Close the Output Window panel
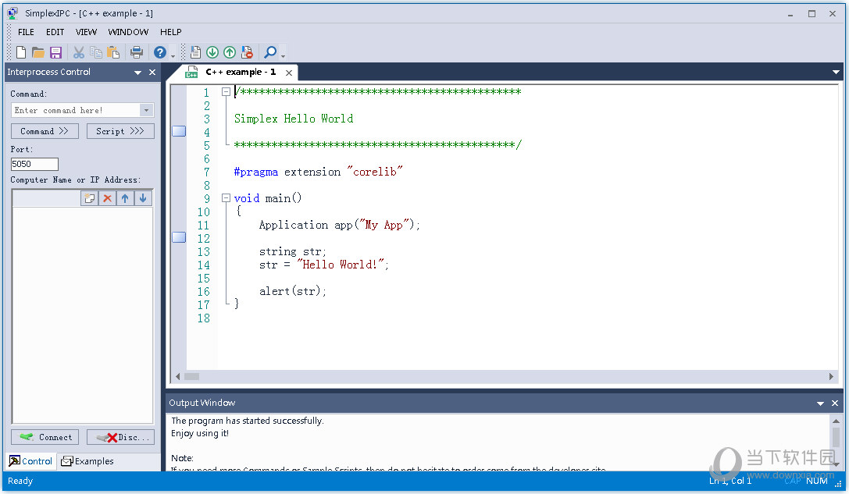The height and width of the screenshot is (494, 849). (835, 403)
